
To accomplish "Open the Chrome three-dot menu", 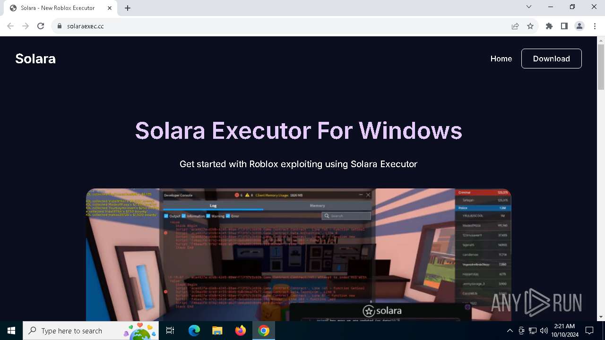I will 595,26.
